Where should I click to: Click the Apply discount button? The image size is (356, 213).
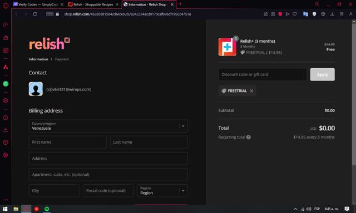[x=323, y=74]
